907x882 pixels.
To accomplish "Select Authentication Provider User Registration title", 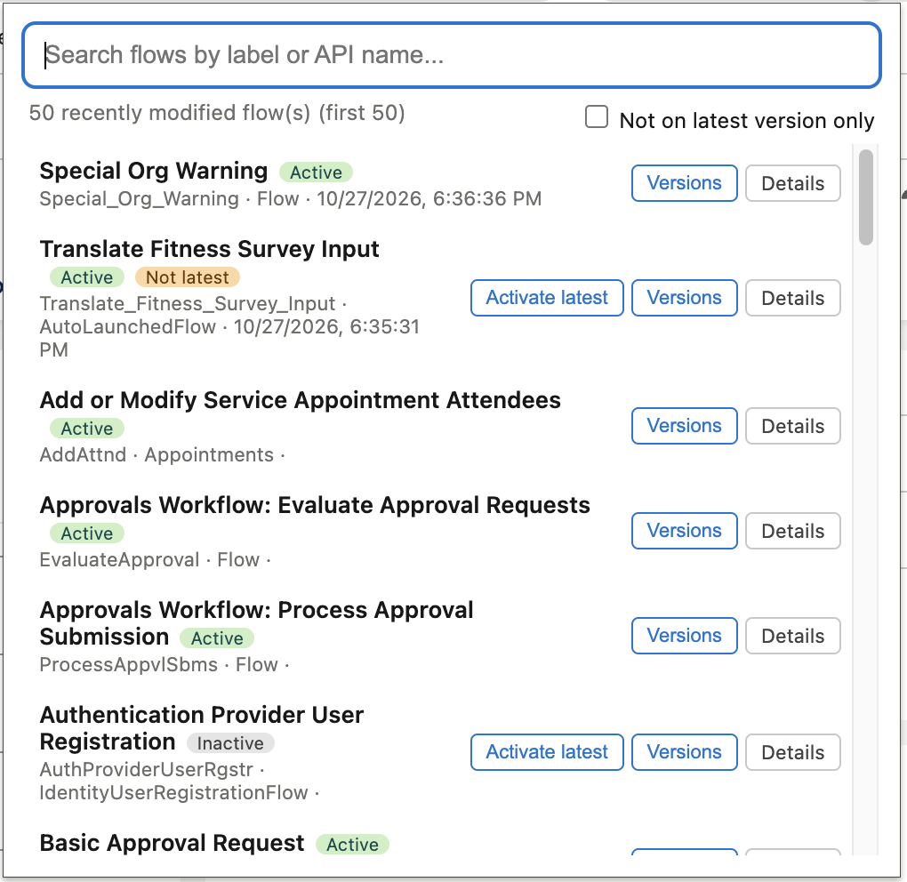I will (x=201, y=728).
